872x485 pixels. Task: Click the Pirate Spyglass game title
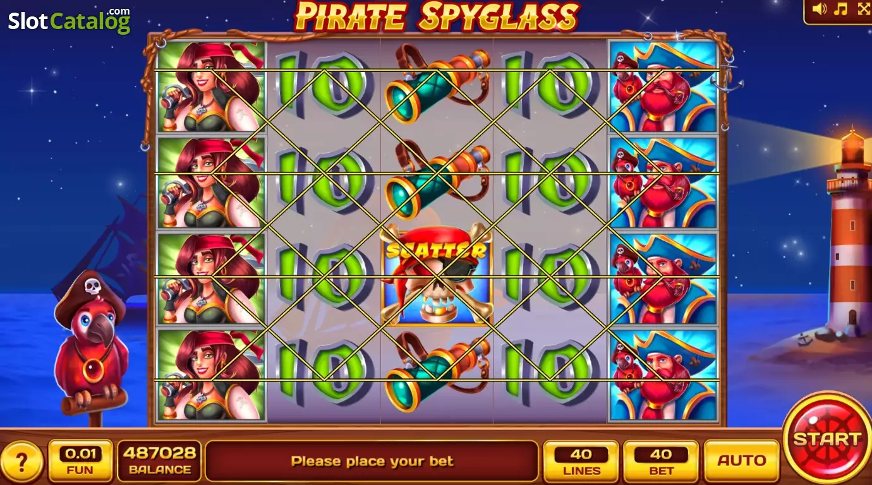pyautogui.click(x=437, y=16)
